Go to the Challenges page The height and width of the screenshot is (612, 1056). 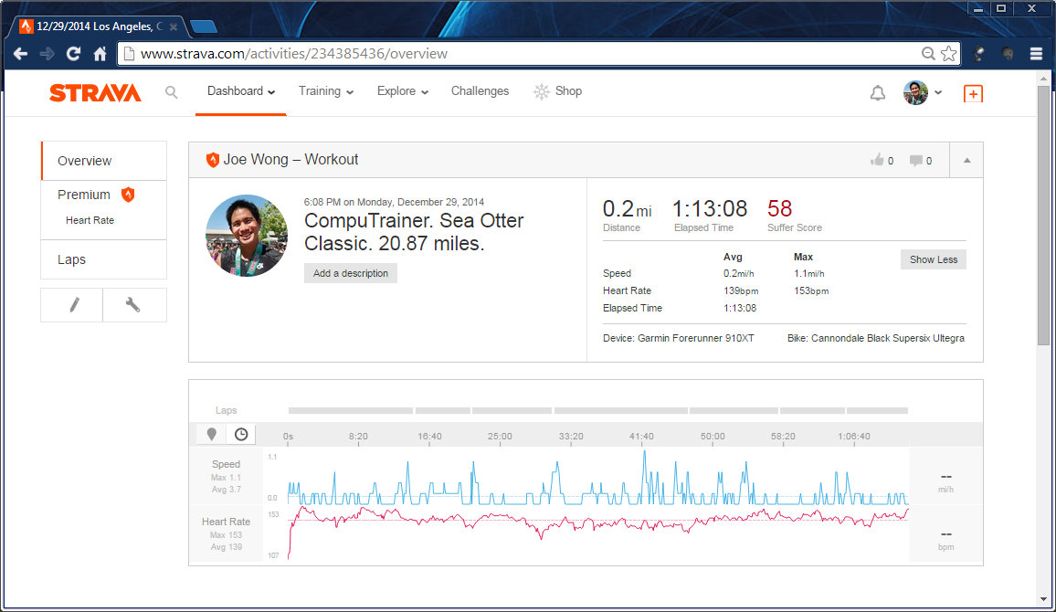tap(480, 91)
